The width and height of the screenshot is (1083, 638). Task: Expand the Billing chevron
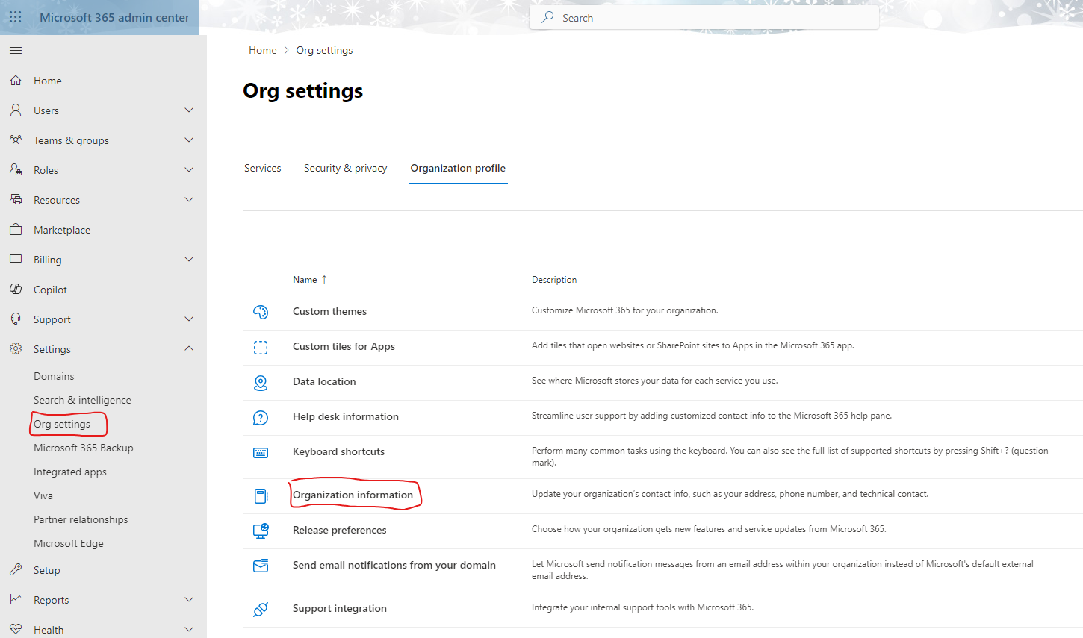tap(189, 259)
